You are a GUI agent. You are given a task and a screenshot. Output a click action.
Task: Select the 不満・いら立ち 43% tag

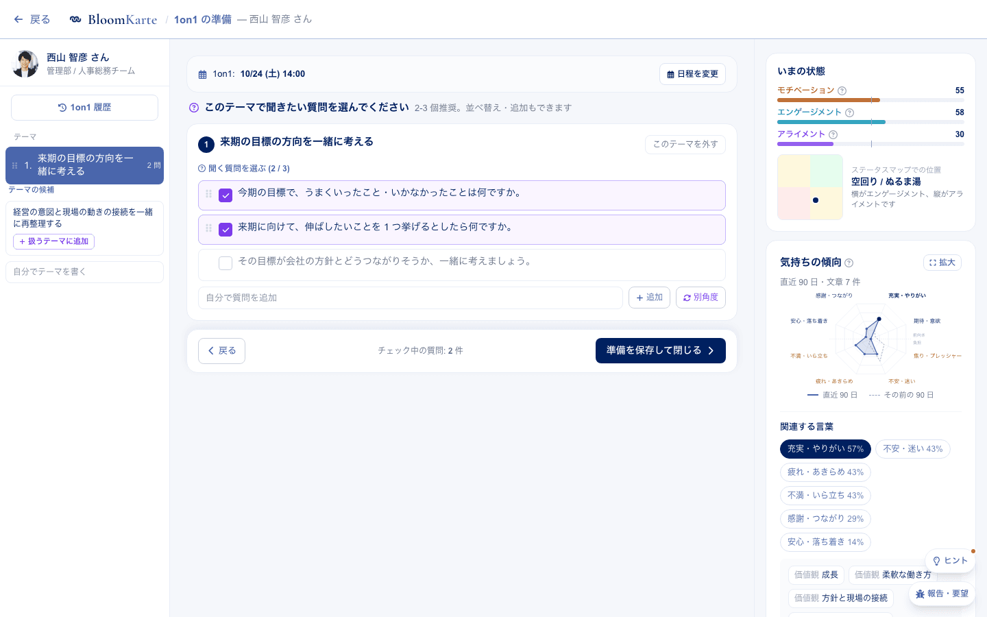coord(825,496)
